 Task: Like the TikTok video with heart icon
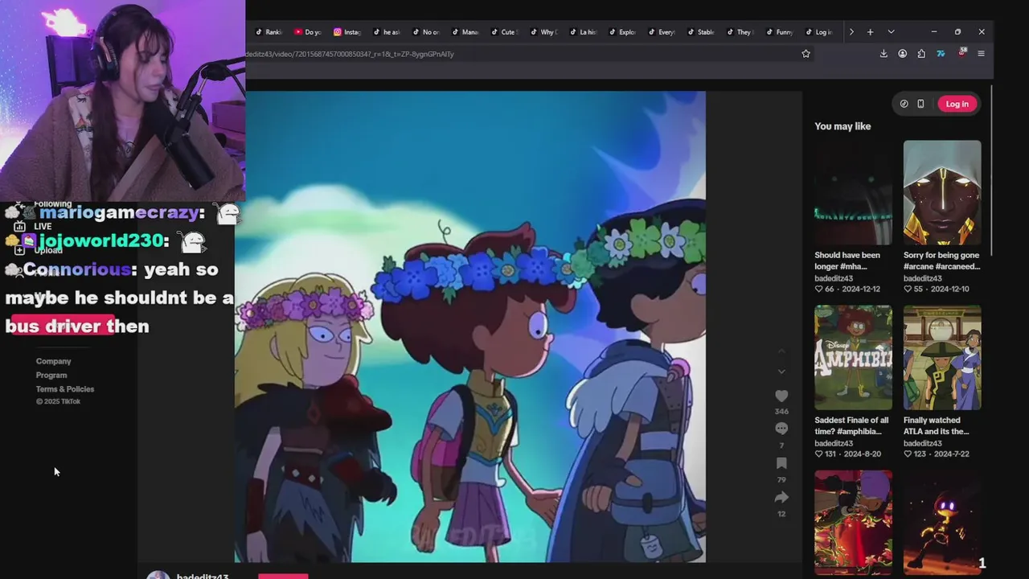click(781, 396)
